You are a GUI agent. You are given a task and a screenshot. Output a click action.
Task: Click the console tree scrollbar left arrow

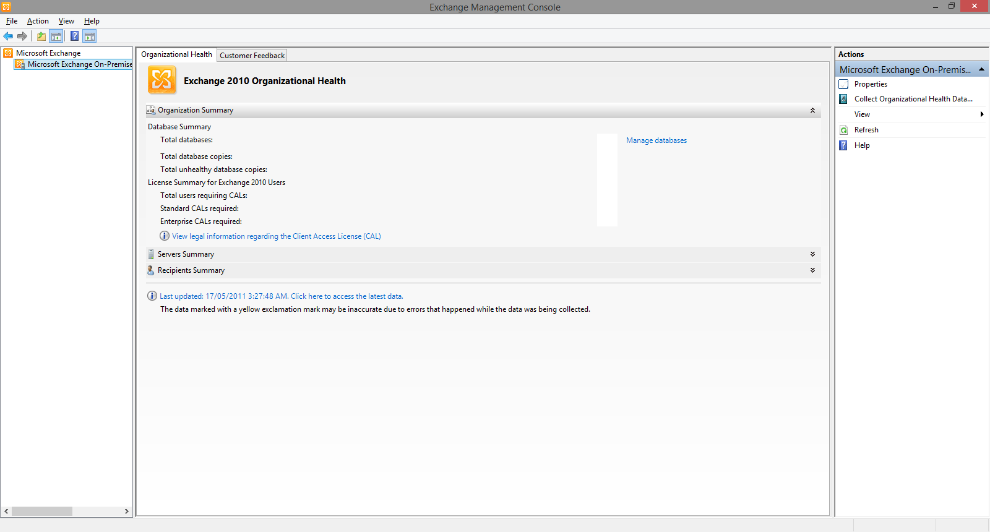6,512
